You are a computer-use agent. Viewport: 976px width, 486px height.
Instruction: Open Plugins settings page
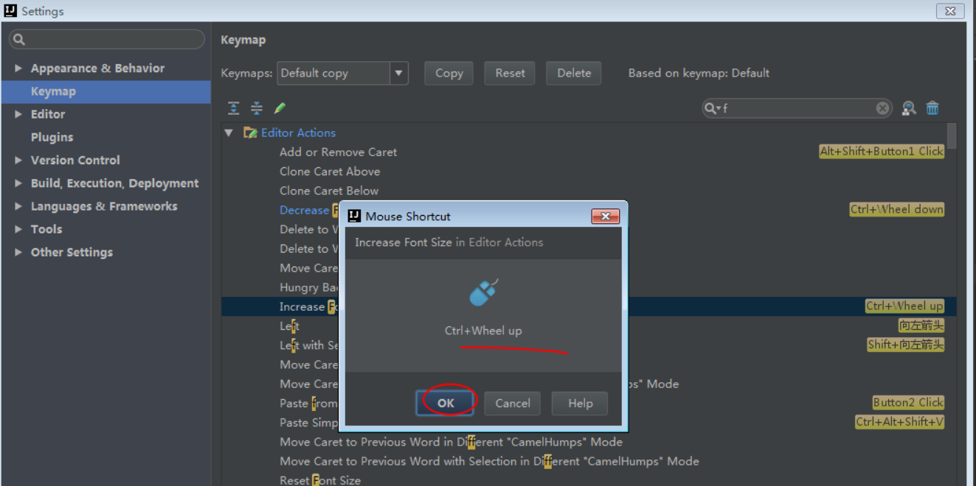(x=52, y=137)
